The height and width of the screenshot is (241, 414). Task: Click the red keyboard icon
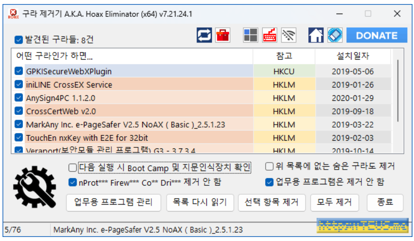tap(270, 35)
